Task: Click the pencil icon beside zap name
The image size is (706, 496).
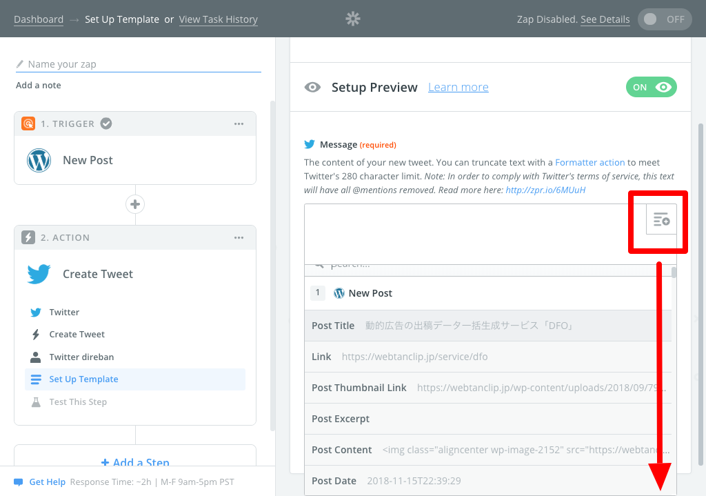Action: point(20,64)
